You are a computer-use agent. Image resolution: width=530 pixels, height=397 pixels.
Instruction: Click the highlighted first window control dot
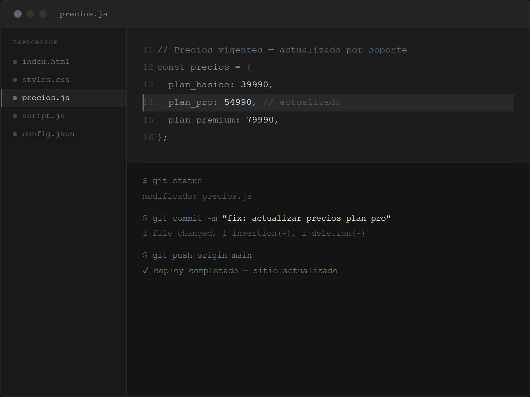click(18, 14)
